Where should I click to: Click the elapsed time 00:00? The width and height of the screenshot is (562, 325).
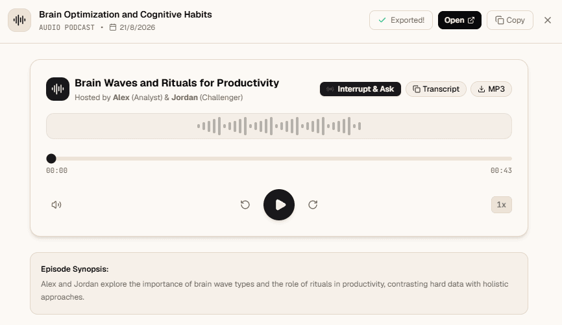click(56, 170)
